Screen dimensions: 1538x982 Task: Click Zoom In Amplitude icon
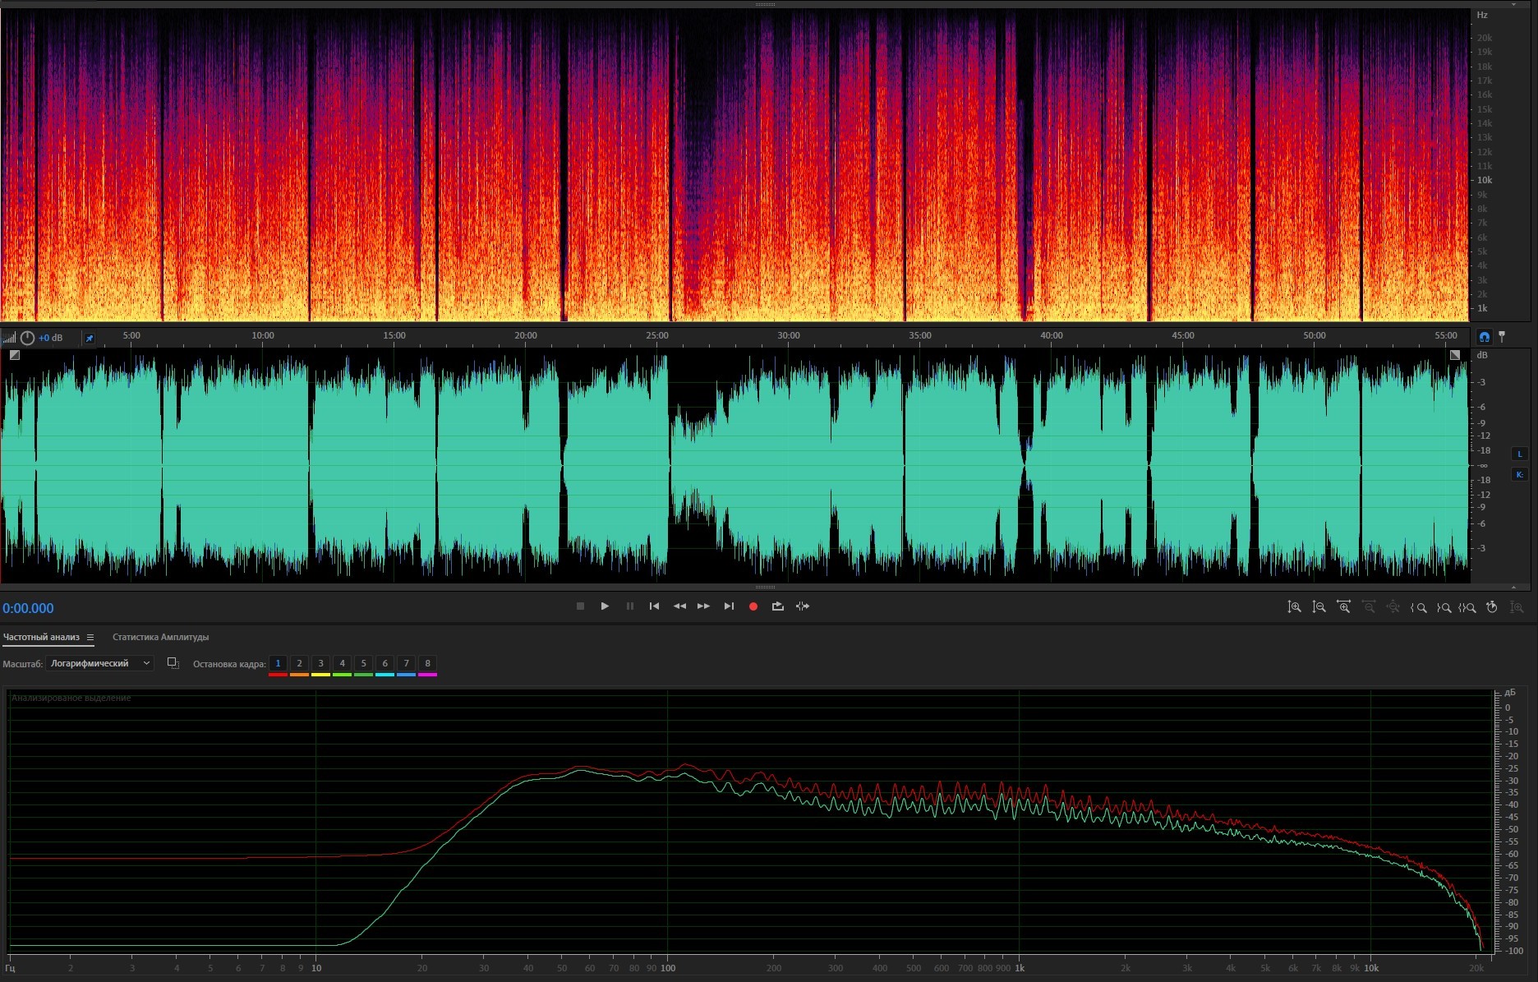click(1294, 607)
